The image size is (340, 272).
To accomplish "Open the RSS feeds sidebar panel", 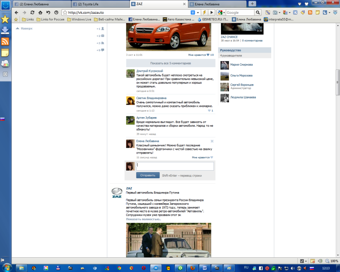I will click(x=5, y=42).
